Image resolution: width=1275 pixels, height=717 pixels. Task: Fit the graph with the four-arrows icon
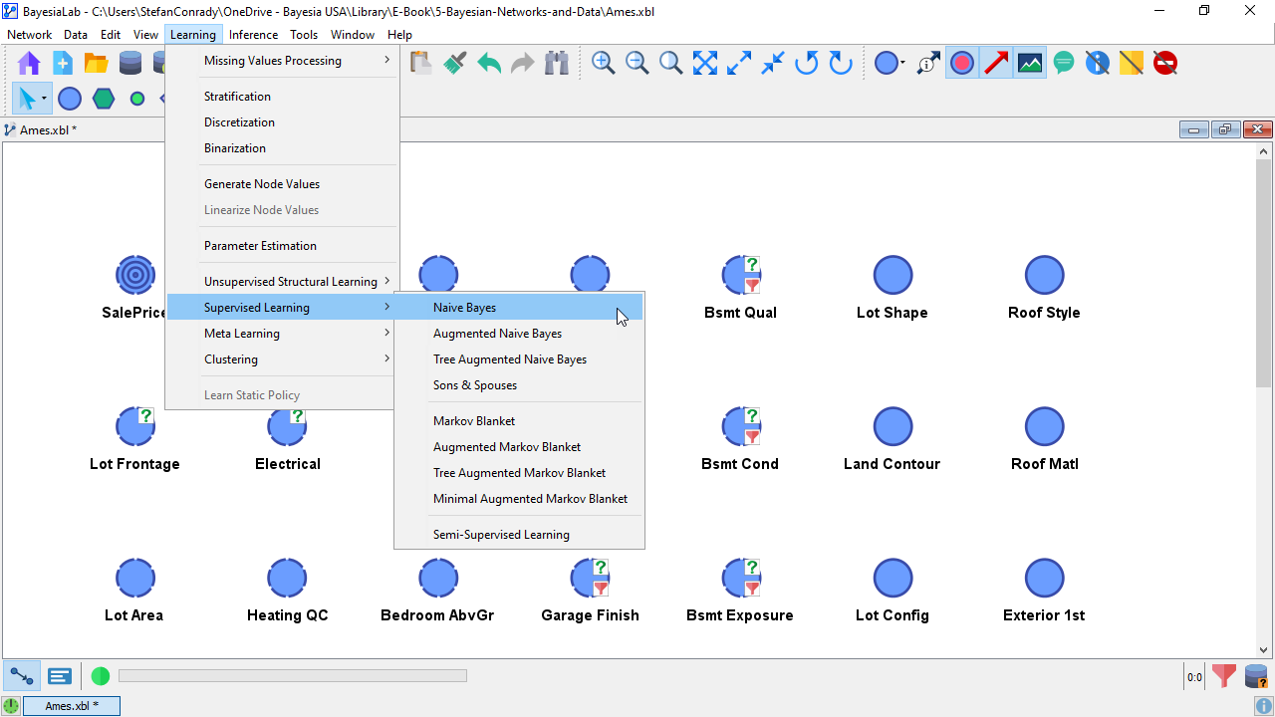[705, 64]
